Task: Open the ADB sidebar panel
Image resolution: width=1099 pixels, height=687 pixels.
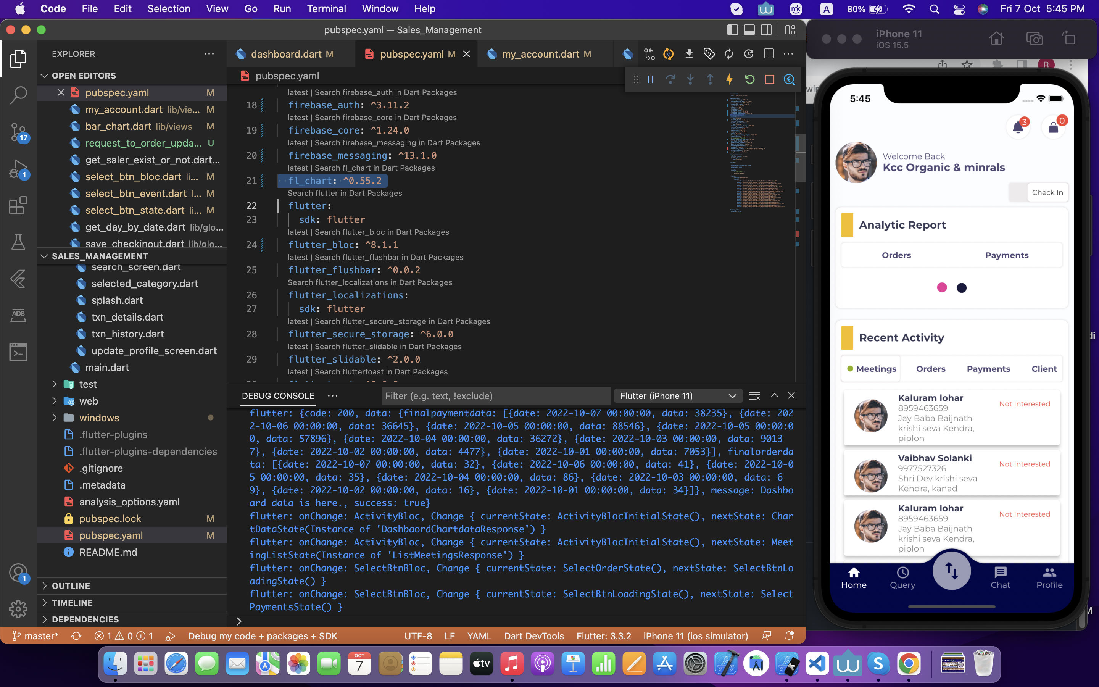Action: point(18,315)
